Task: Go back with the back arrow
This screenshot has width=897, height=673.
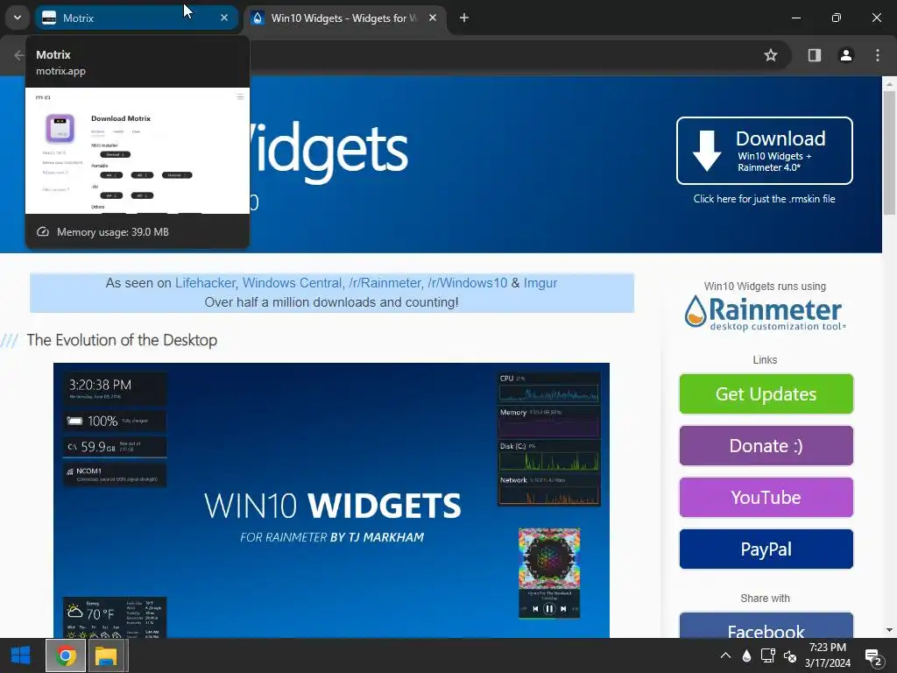Action: 19,55
